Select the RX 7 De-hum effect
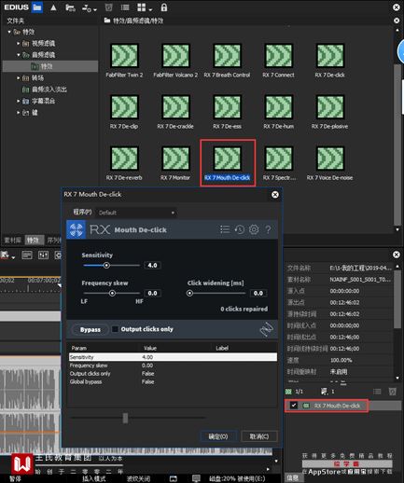The height and width of the screenshot is (483, 404). [x=278, y=112]
